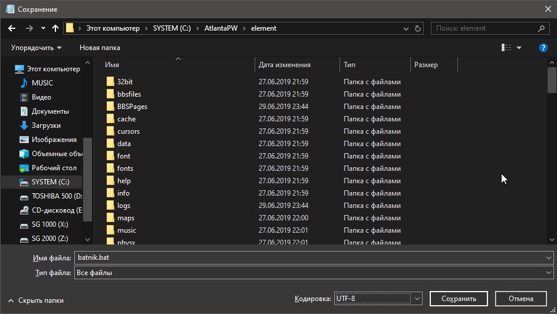
Task: Select CD-дисковод drive in navigation pane
Action: point(51,210)
